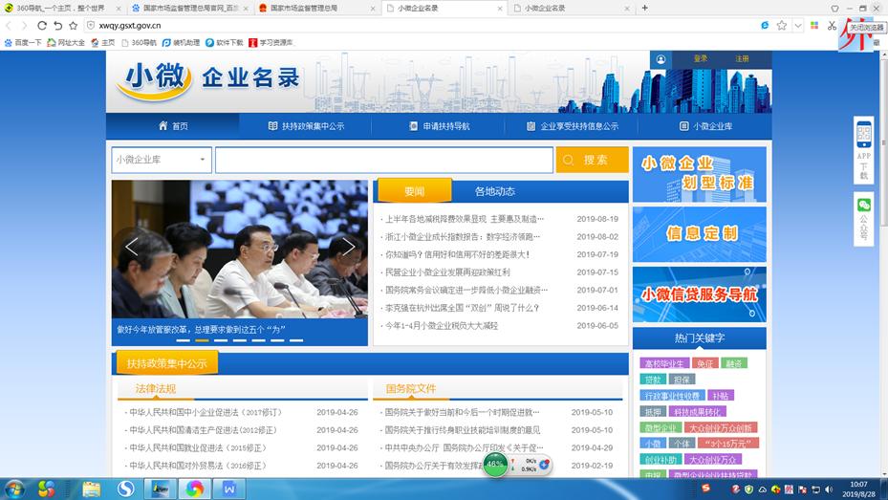Click 登录 login link
The image size is (888, 500).
tap(701, 59)
